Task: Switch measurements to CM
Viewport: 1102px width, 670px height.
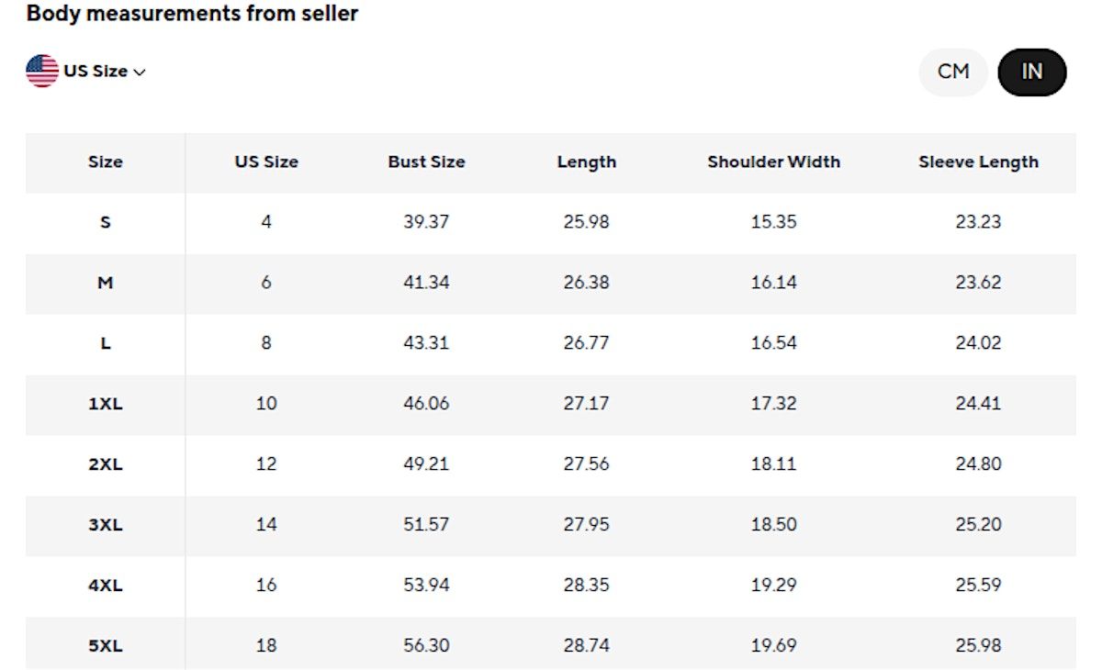Action: coord(953,72)
